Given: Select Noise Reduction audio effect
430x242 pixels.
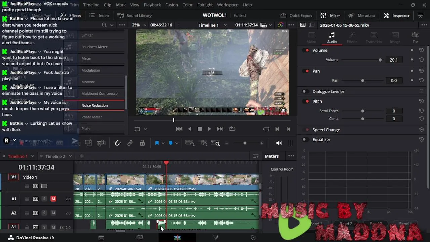Looking at the screenshot, I should pos(95,105).
